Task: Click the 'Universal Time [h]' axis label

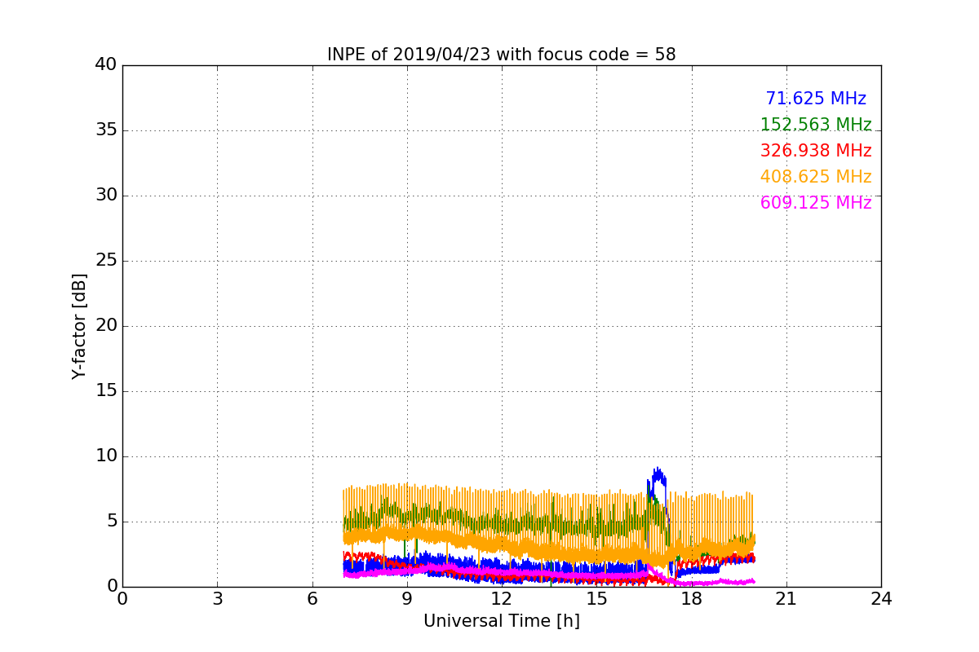Action: [x=501, y=621]
